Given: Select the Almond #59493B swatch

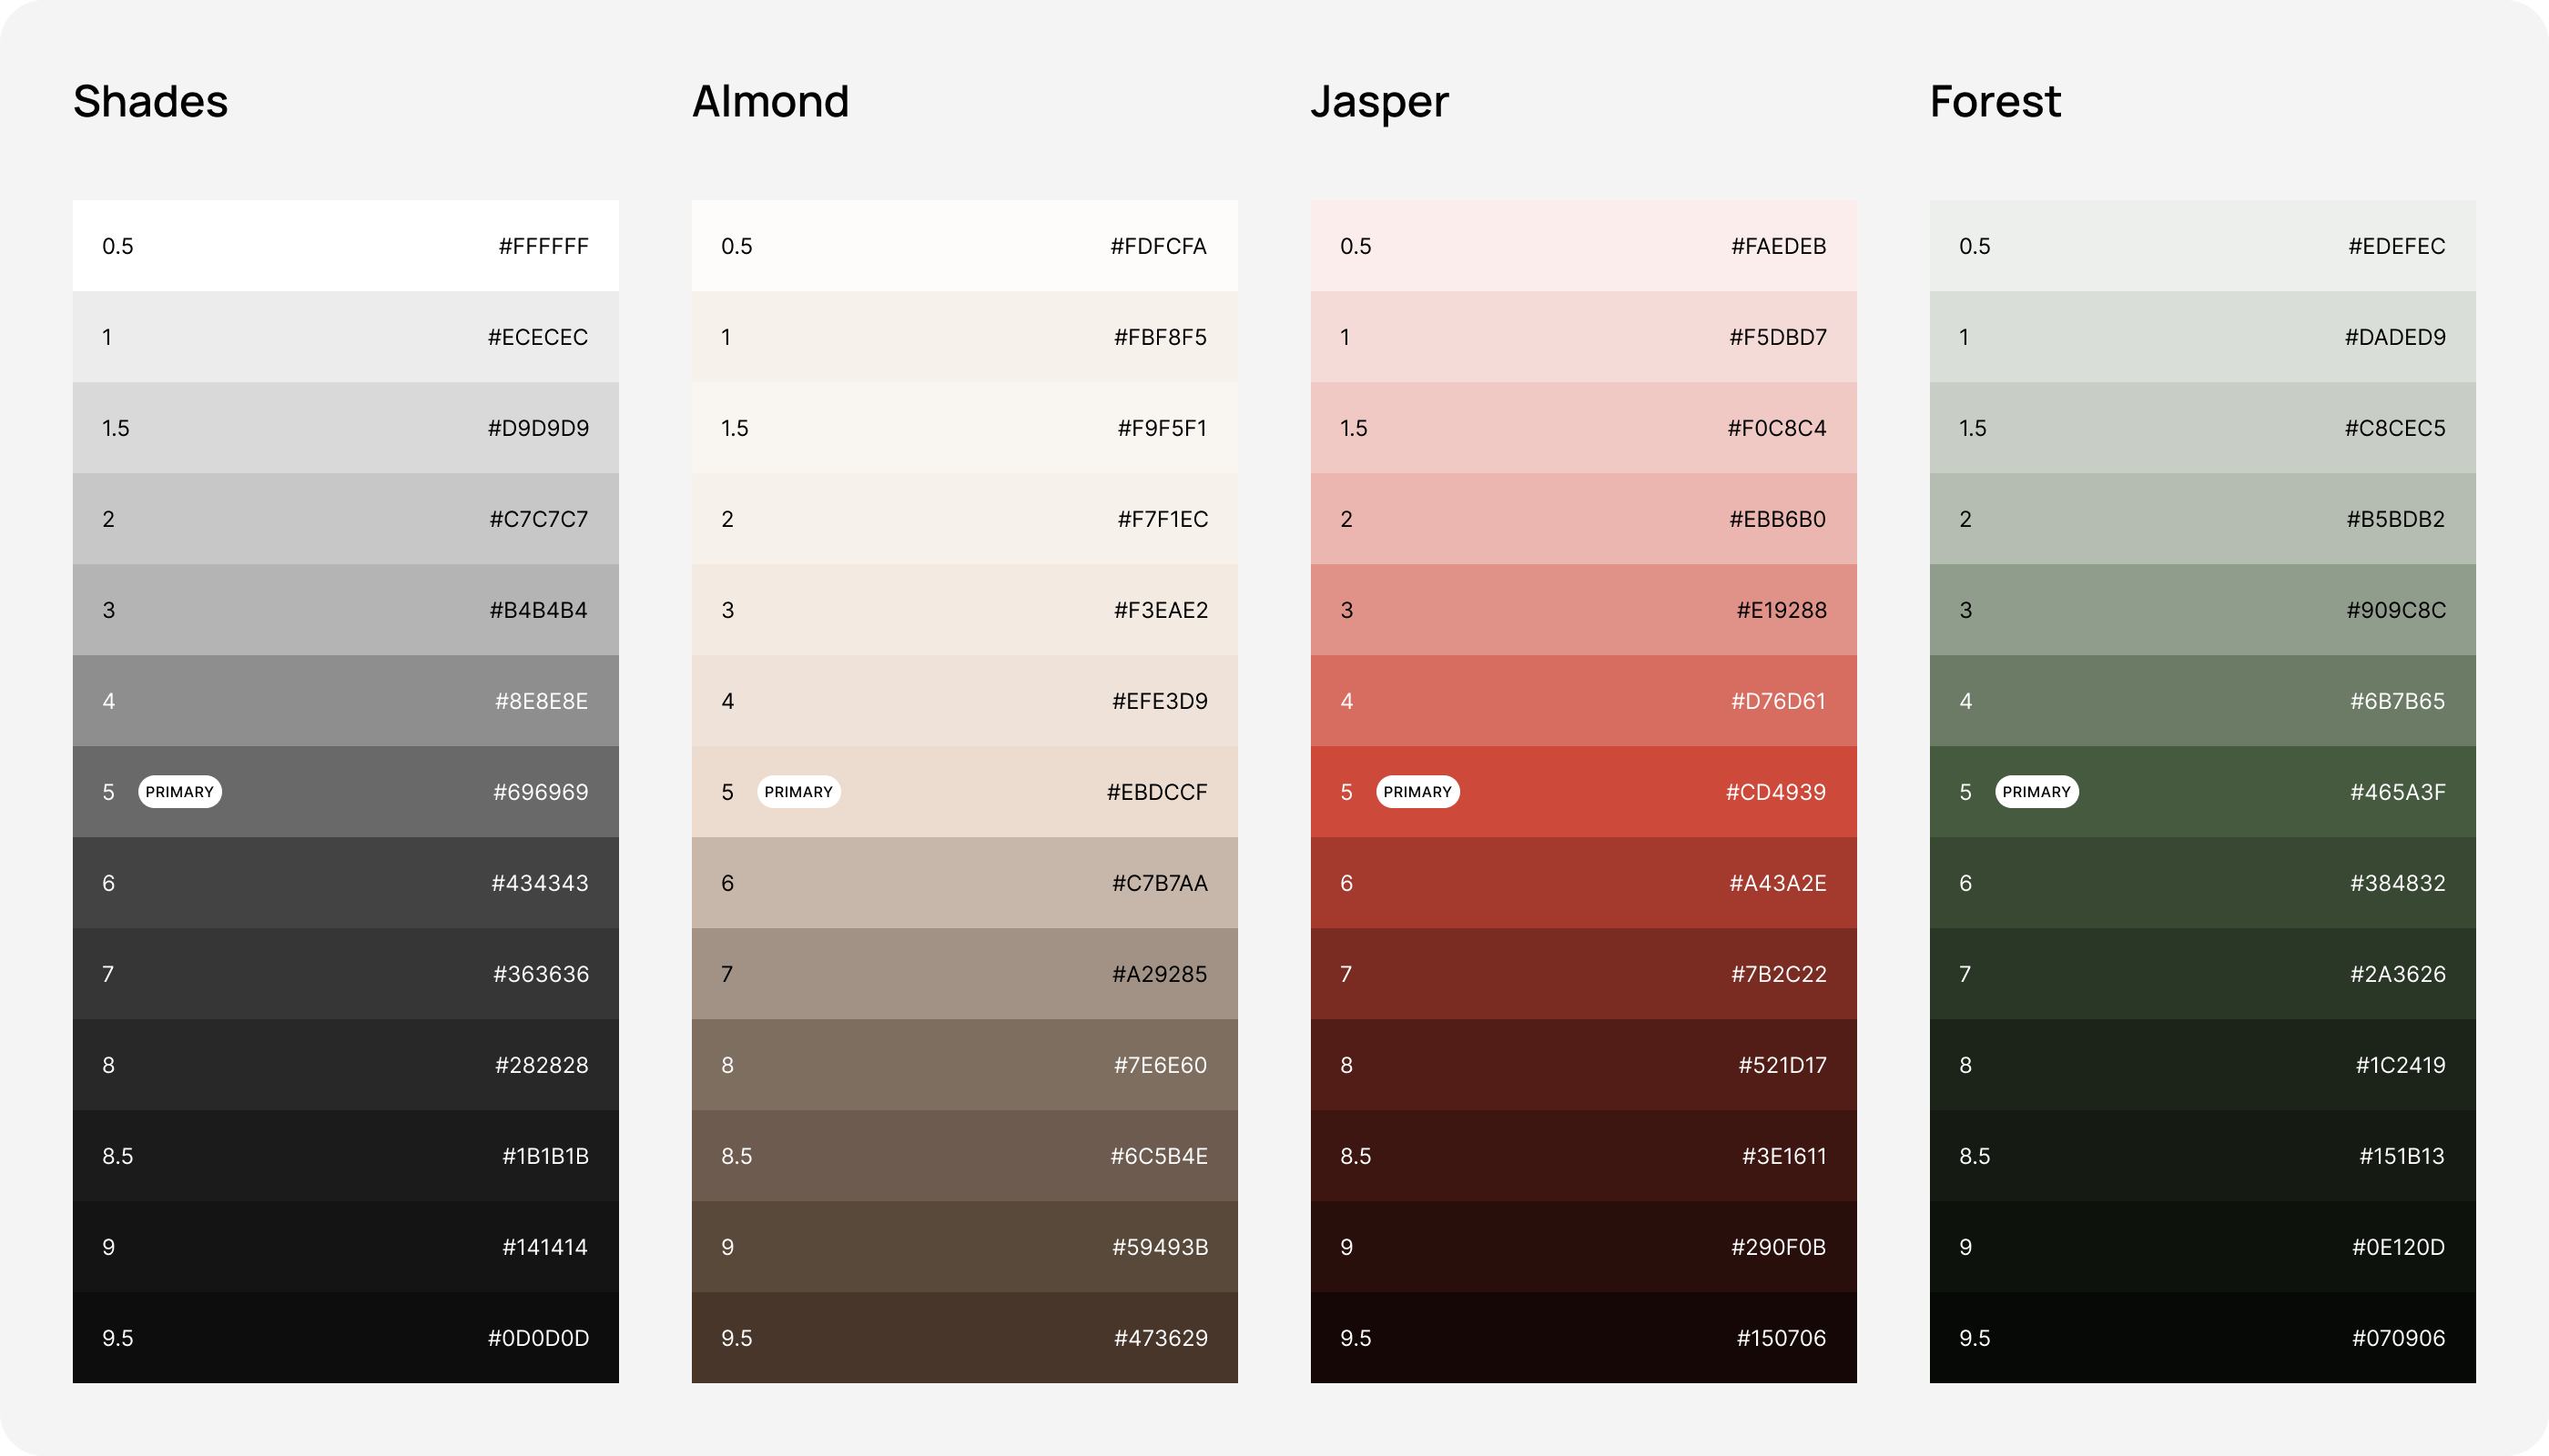Looking at the screenshot, I should [964, 1247].
